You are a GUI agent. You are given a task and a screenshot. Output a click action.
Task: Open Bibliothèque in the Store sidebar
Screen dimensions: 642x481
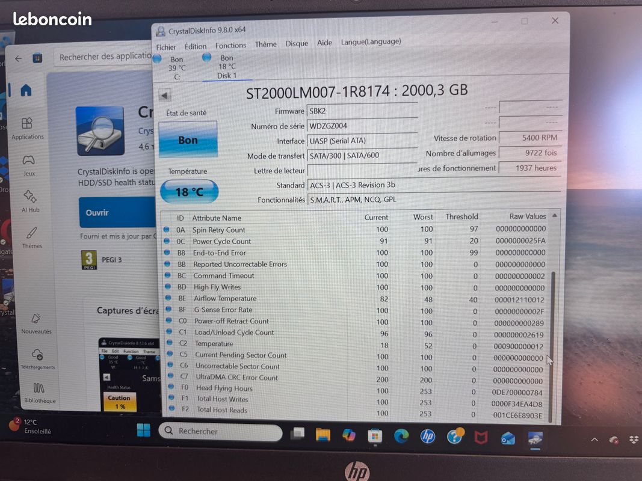[39, 393]
